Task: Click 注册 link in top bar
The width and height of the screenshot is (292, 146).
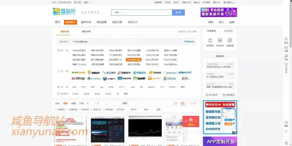Action: click(78, 2)
